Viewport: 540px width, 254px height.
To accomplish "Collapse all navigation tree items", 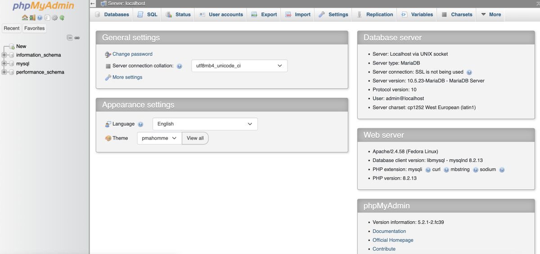I will [x=70, y=38].
